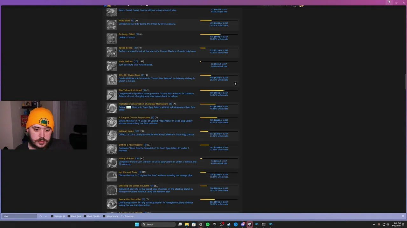The width and height of the screenshot is (407, 228).
Task: Click 'Defeat a Tracks.' description text
Action: [127, 37]
